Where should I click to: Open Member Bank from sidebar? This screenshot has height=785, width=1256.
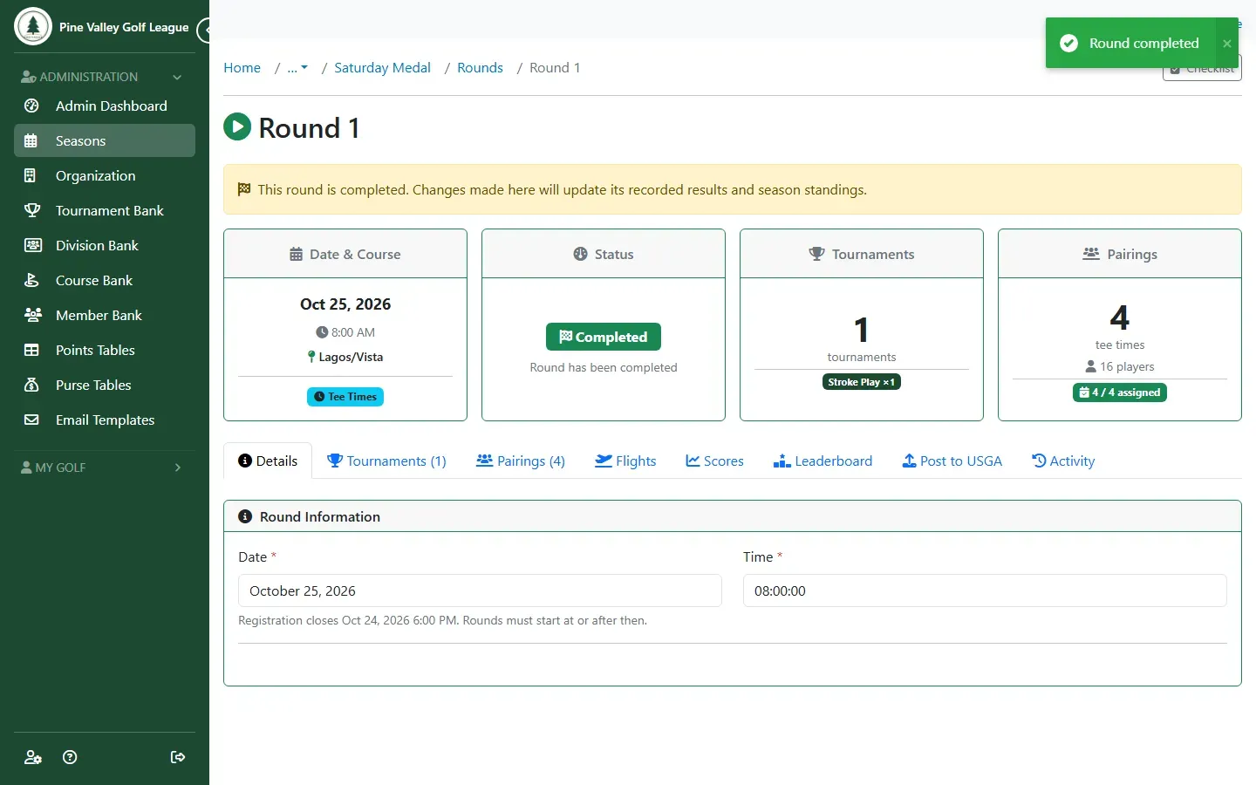tap(105, 315)
